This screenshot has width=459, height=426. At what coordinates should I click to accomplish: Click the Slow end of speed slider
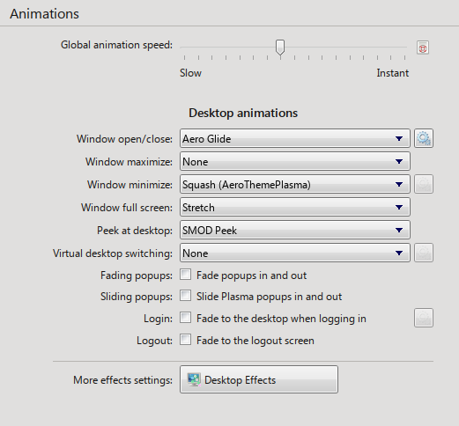[x=190, y=73]
